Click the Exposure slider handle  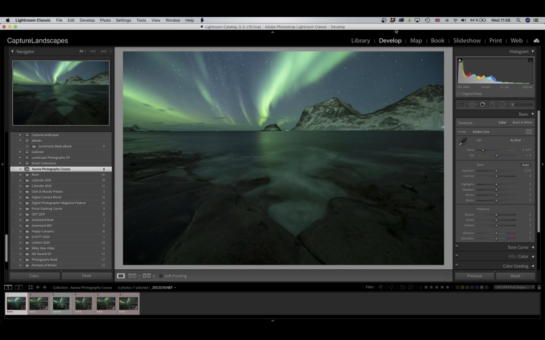tap(497, 171)
